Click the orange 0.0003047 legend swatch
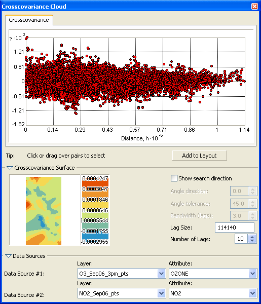The height and width of the screenshot is (304, 261). pyautogui.click(x=95, y=194)
